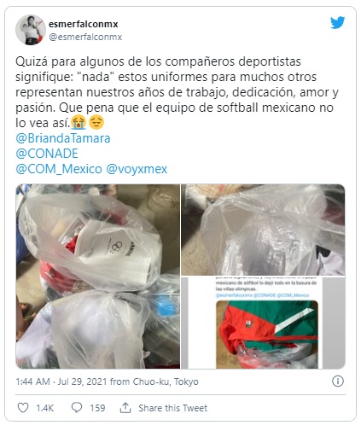Image resolution: width=361 pixels, height=431 pixels.
Task: Visit the @esmerfalconmx handle
Action: click(85, 37)
